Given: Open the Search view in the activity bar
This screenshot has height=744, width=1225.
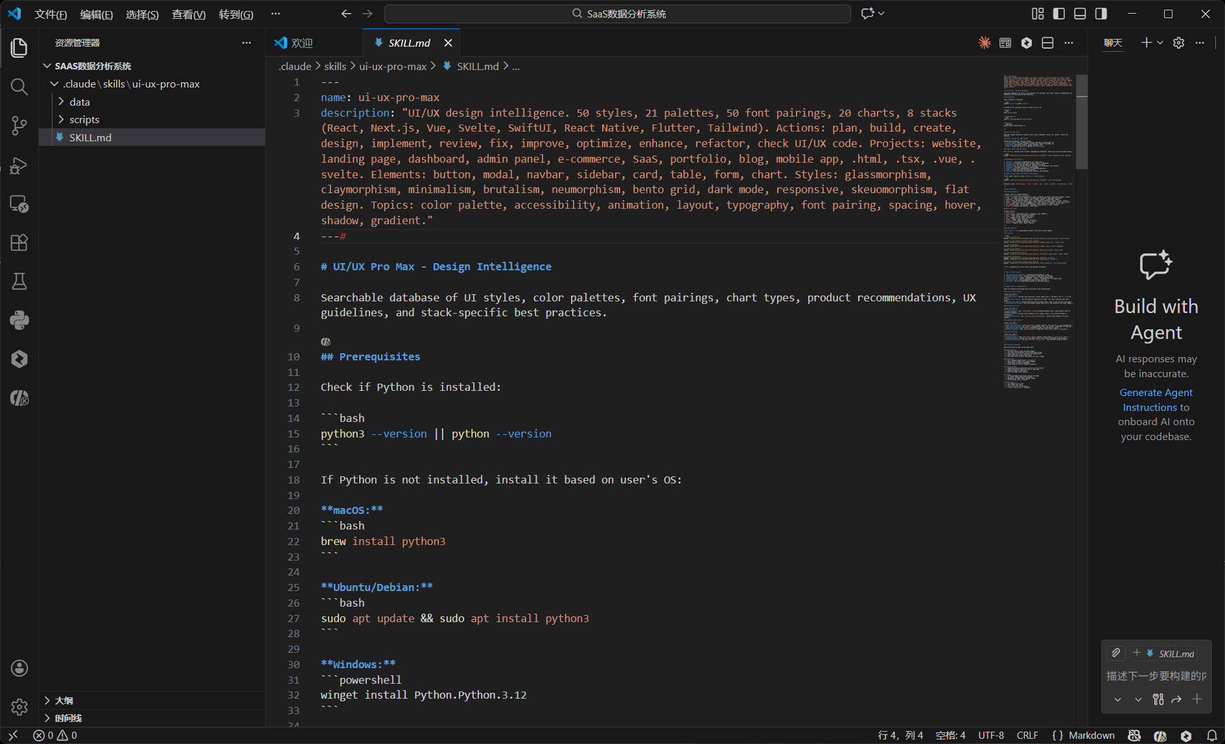Looking at the screenshot, I should tap(19, 87).
